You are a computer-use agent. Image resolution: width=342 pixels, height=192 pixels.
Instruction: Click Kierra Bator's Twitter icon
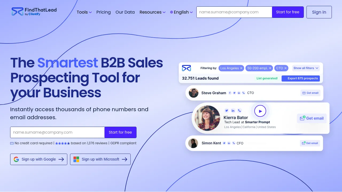point(227,110)
